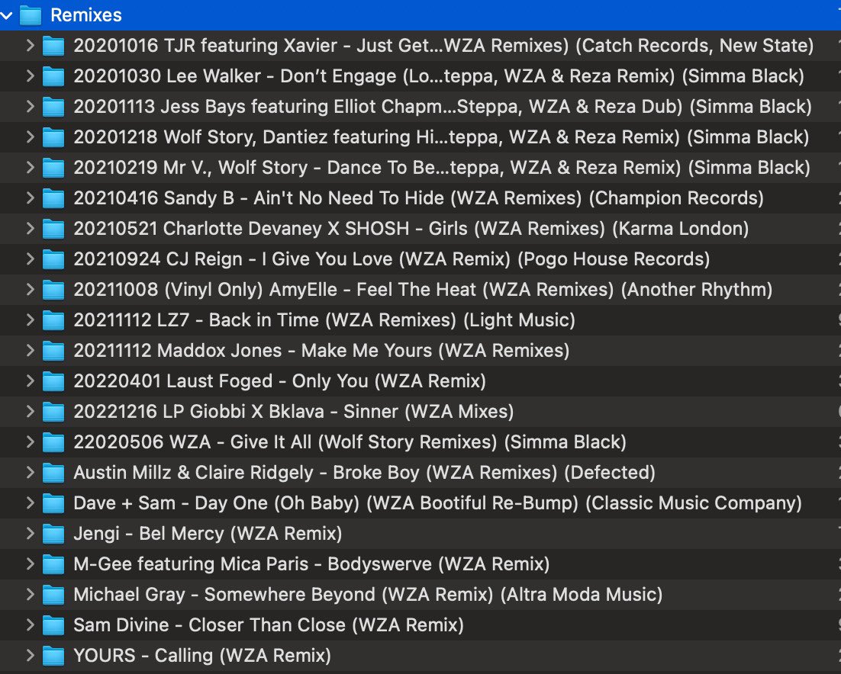Expand the Mr V., Wolf Story chevron
The height and width of the screenshot is (674, 841).
[x=30, y=168]
